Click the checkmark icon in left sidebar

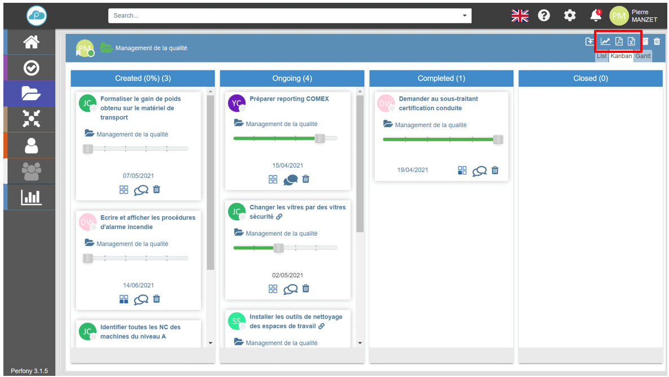click(30, 68)
